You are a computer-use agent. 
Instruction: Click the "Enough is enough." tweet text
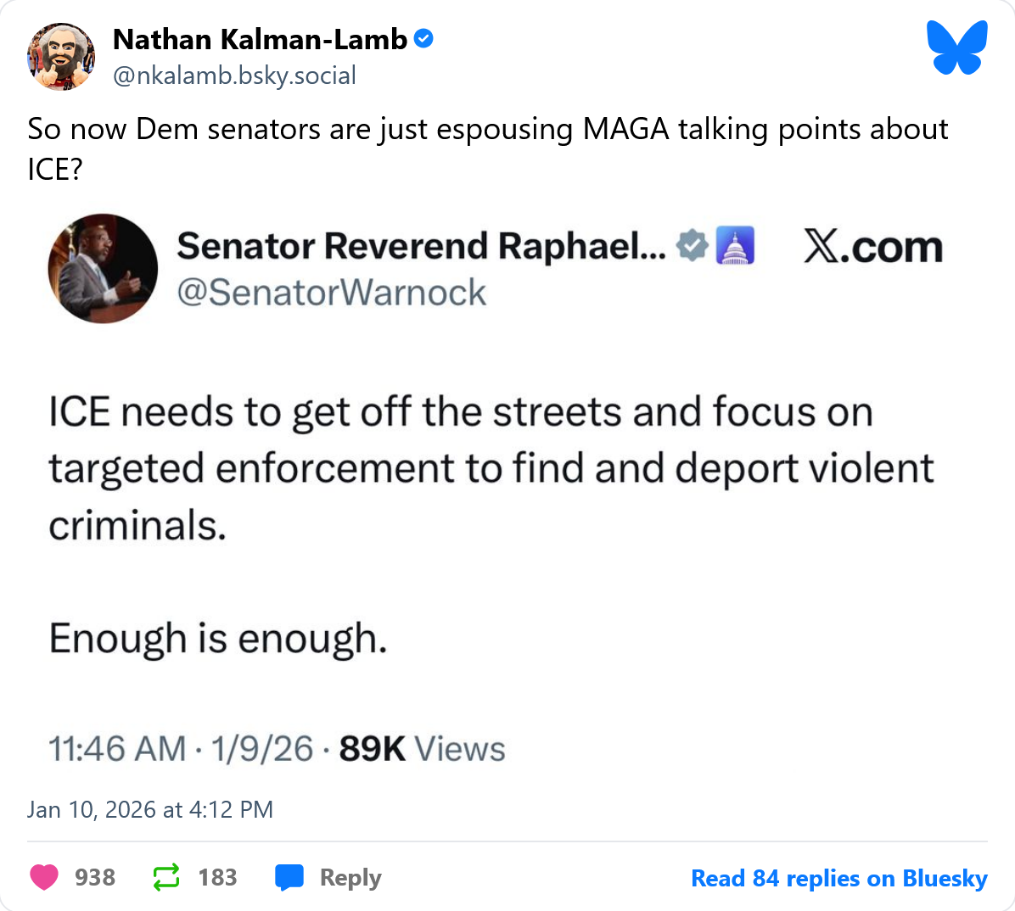(218, 638)
